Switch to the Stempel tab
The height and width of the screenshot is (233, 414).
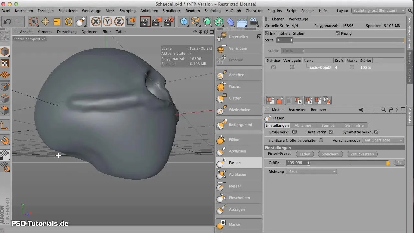point(328,125)
